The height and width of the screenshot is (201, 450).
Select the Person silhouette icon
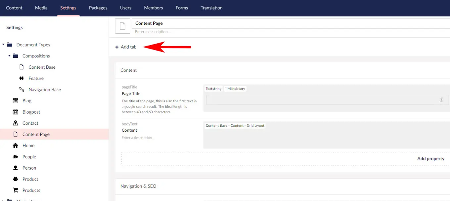pos(15,168)
